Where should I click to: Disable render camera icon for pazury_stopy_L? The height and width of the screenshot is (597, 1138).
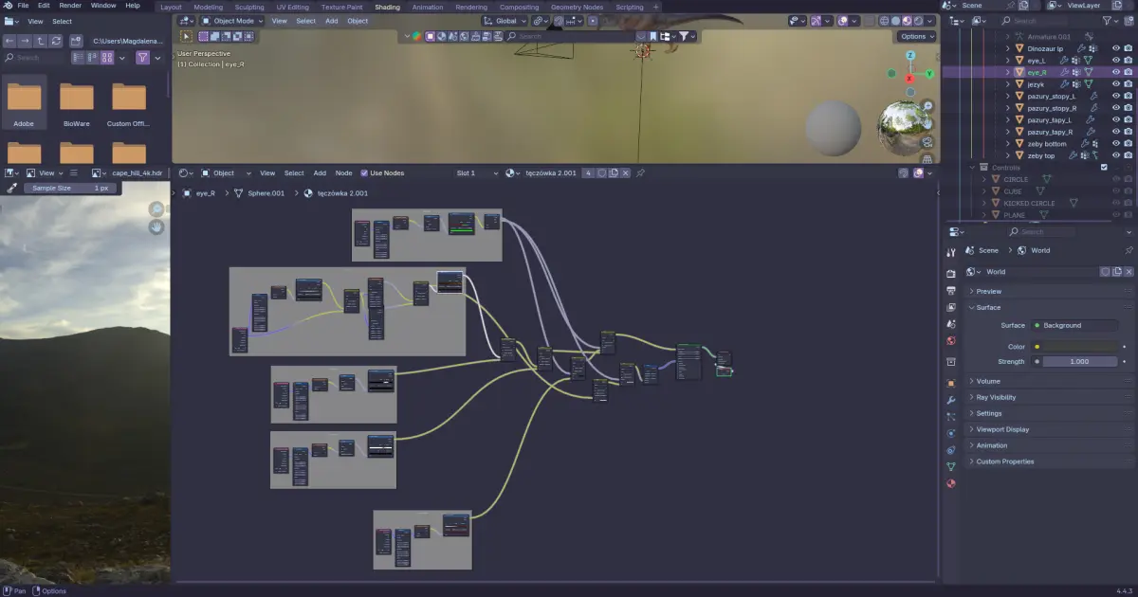[x=1129, y=96]
